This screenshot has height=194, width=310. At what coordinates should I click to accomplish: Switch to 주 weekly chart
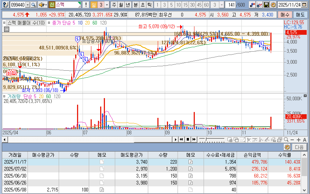tap(114, 5)
